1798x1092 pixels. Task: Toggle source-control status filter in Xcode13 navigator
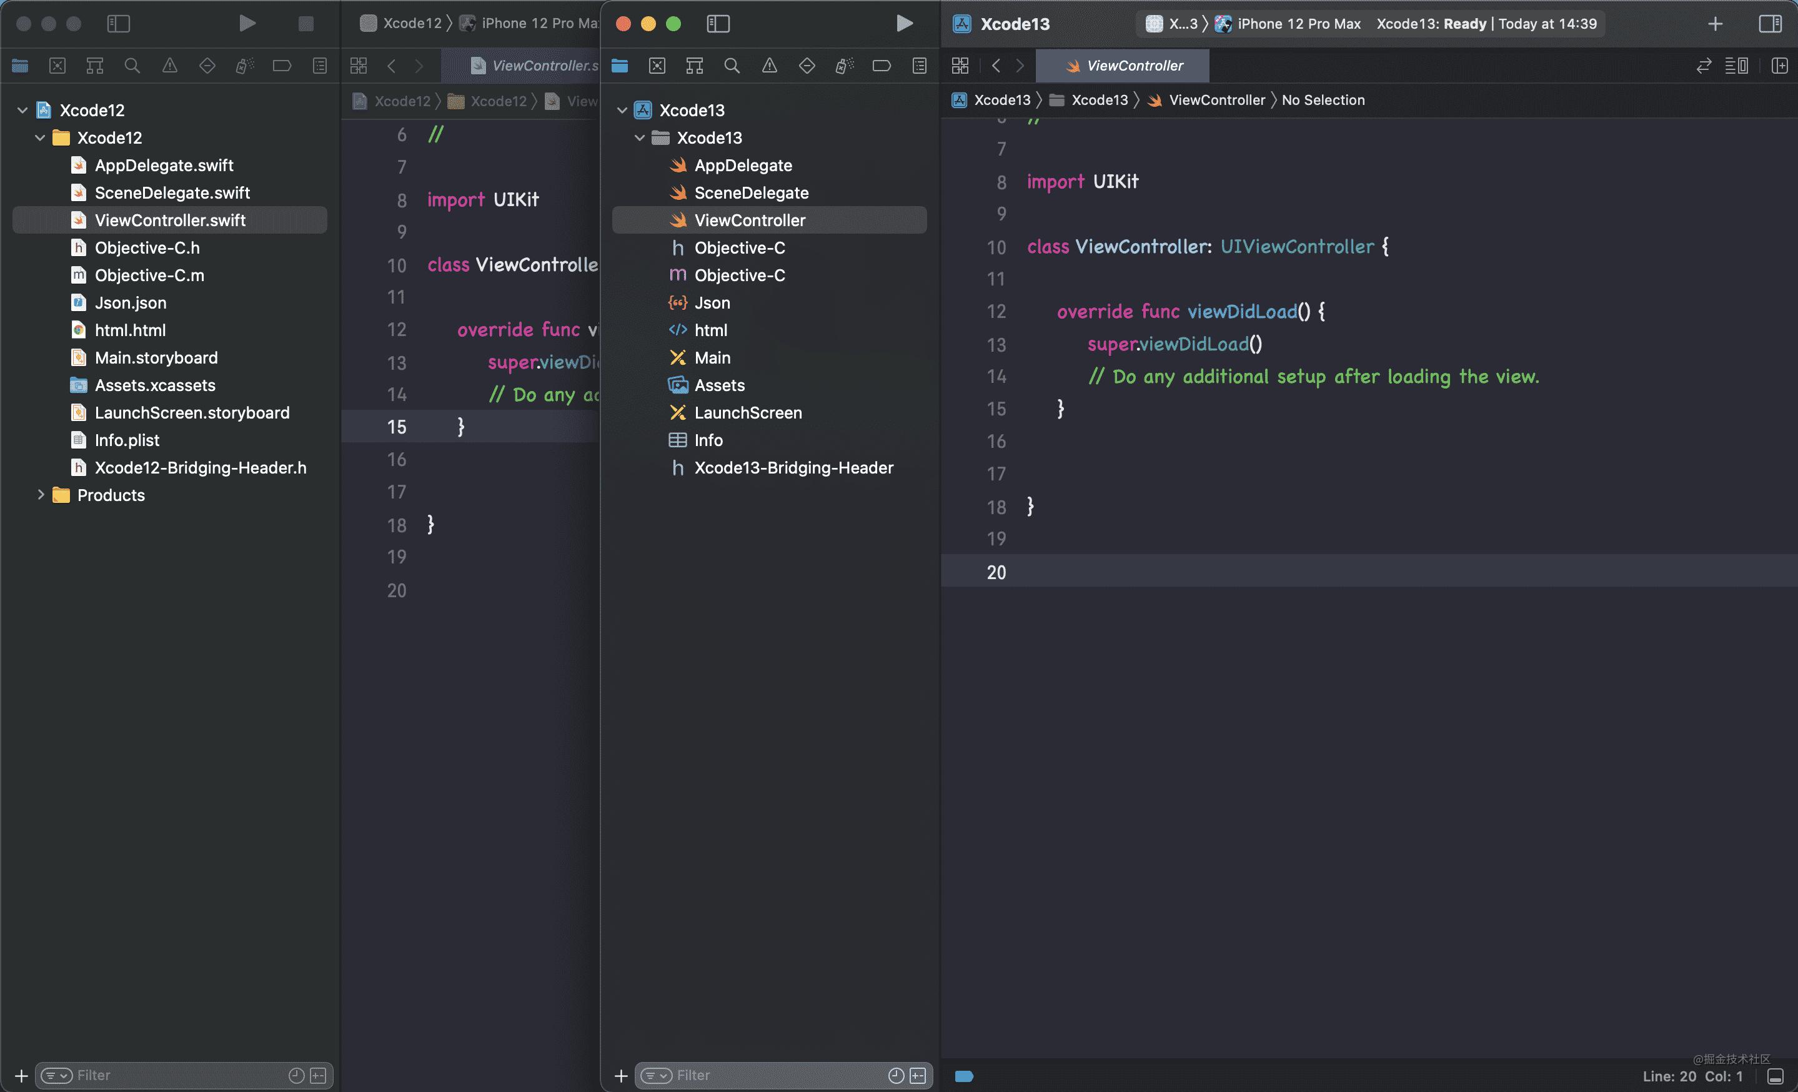point(918,1075)
